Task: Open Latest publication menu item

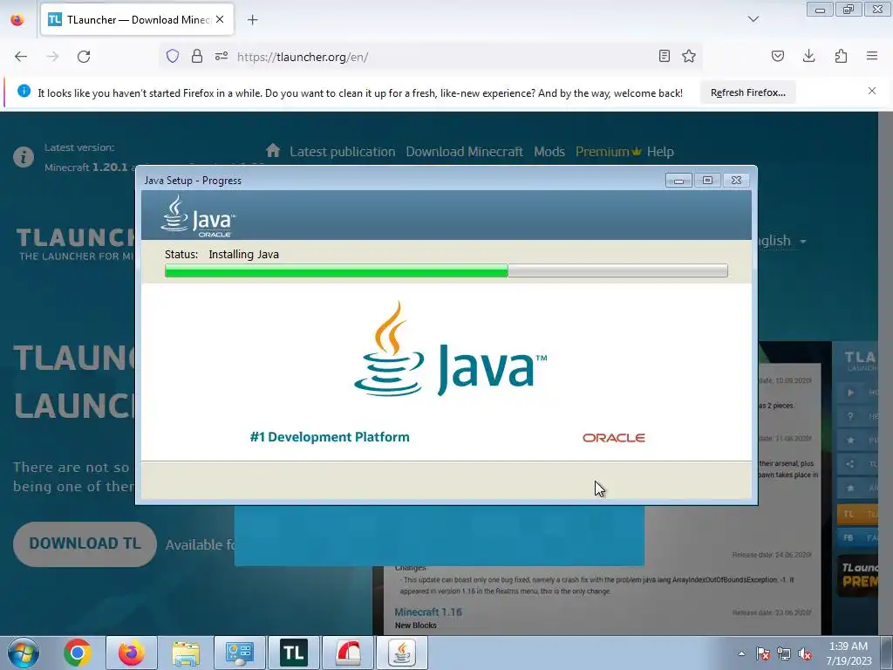Action: tap(342, 152)
